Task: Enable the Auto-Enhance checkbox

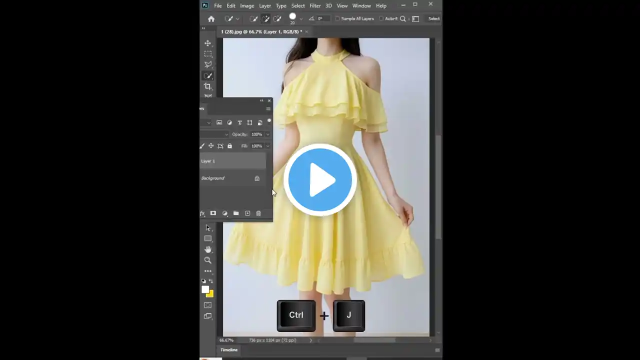Action: click(381, 18)
